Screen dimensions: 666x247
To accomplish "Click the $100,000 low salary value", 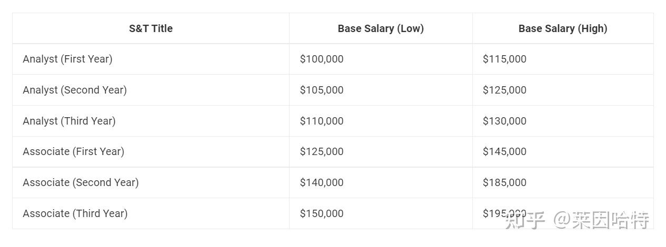I will pos(322,59).
